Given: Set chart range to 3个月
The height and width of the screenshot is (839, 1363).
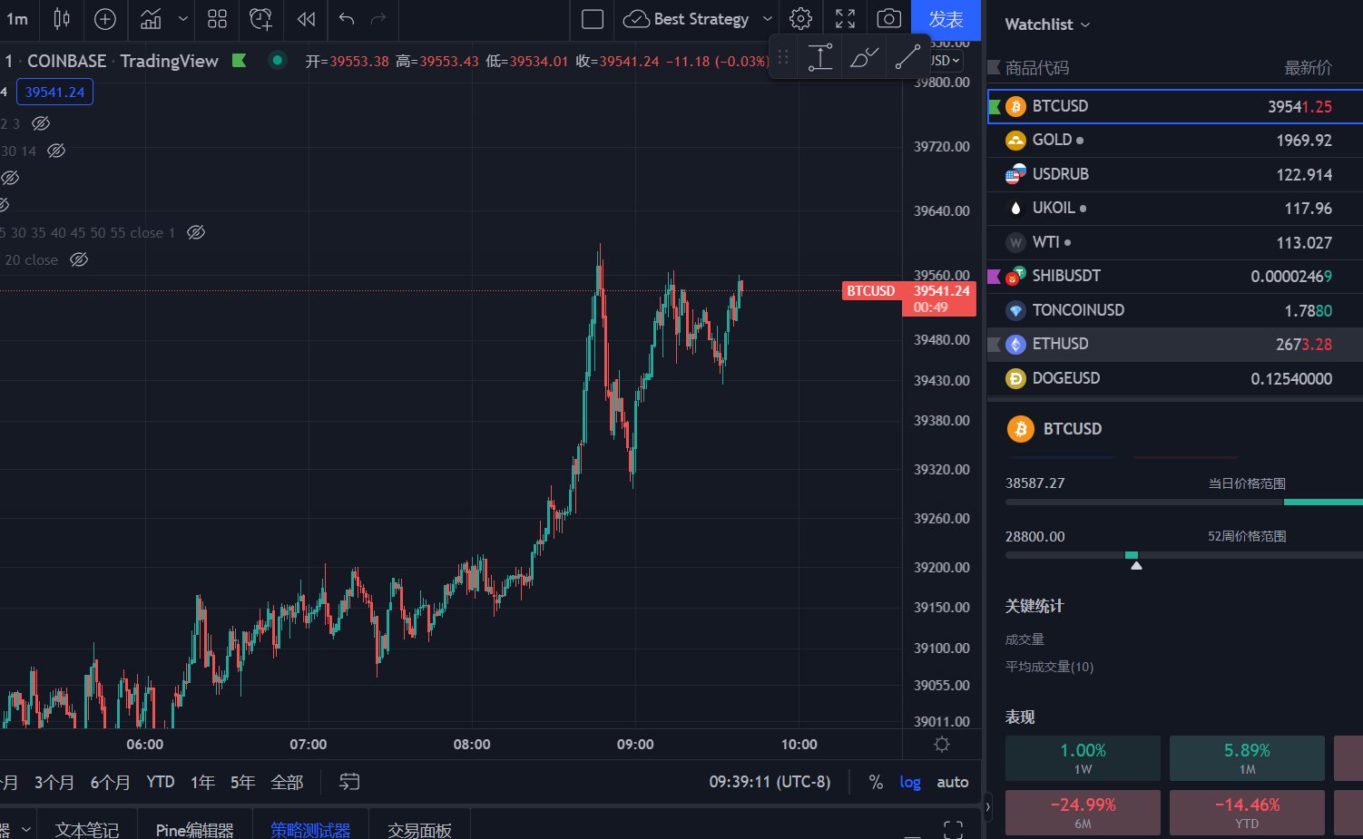Looking at the screenshot, I should coord(54,782).
